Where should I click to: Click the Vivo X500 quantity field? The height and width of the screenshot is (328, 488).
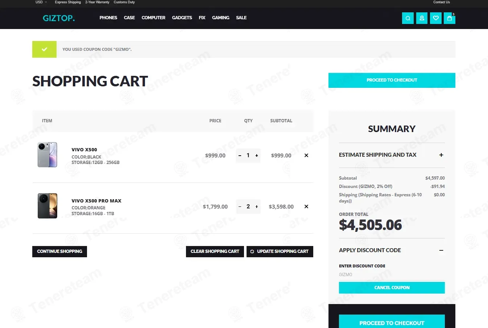coord(248,155)
